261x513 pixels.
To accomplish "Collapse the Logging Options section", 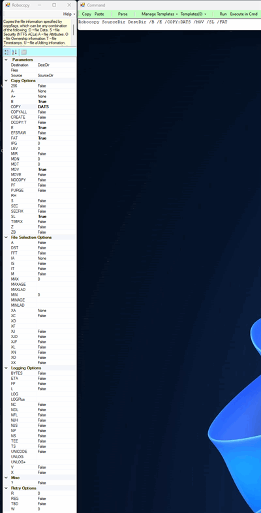I will tap(6, 368).
